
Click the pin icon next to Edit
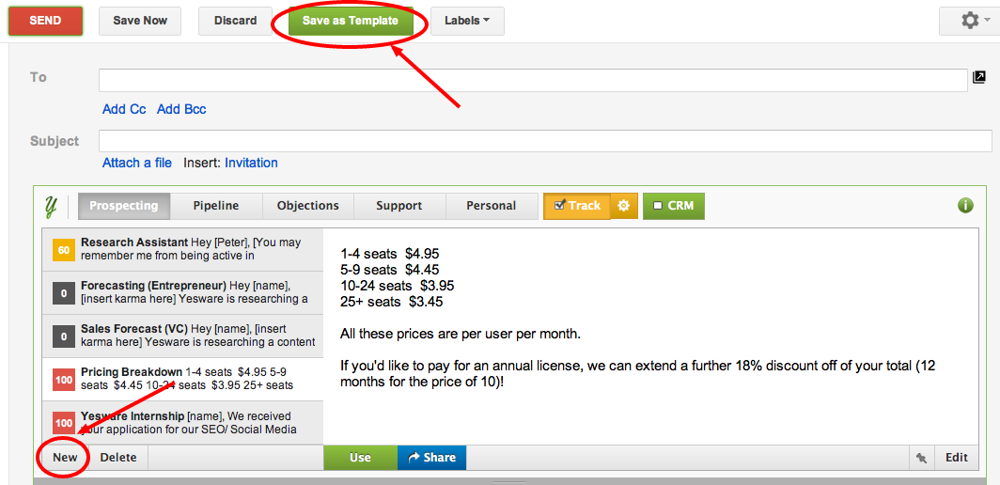[x=921, y=458]
